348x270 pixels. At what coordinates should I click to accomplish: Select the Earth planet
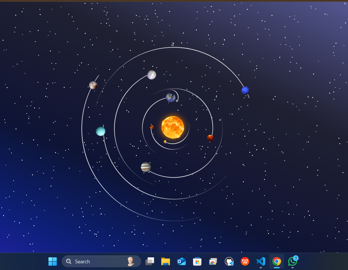pyautogui.click(x=171, y=97)
